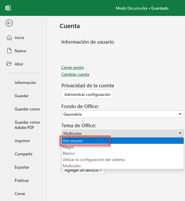
Task: Open the Abrir section
Action: [x=19, y=64]
